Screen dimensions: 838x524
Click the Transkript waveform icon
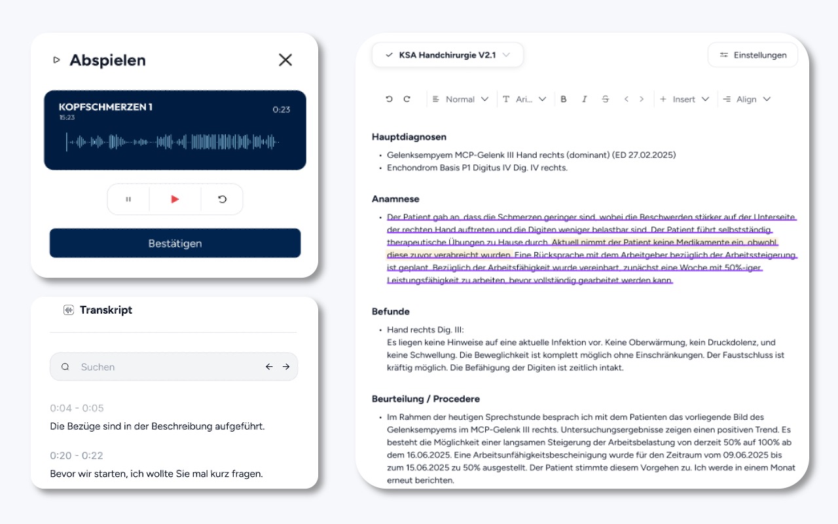(69, 310)
